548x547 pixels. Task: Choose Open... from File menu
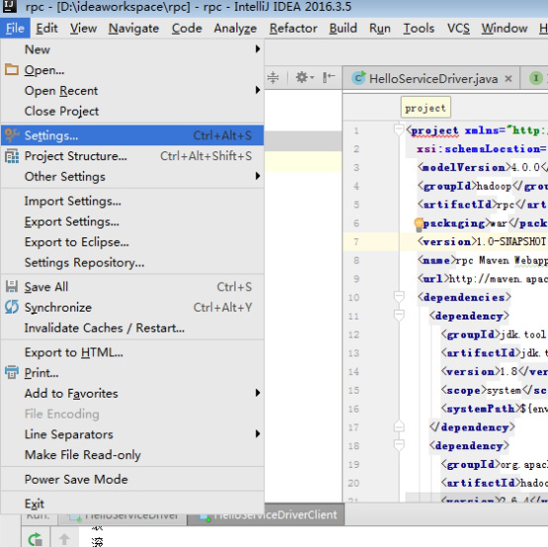click(x=133, y=70)
